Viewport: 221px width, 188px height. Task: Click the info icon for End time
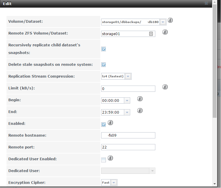coord(140,110)
